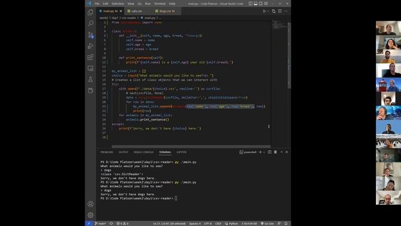Open the Extensions view
Screen dimensions: 401x226
90,57
